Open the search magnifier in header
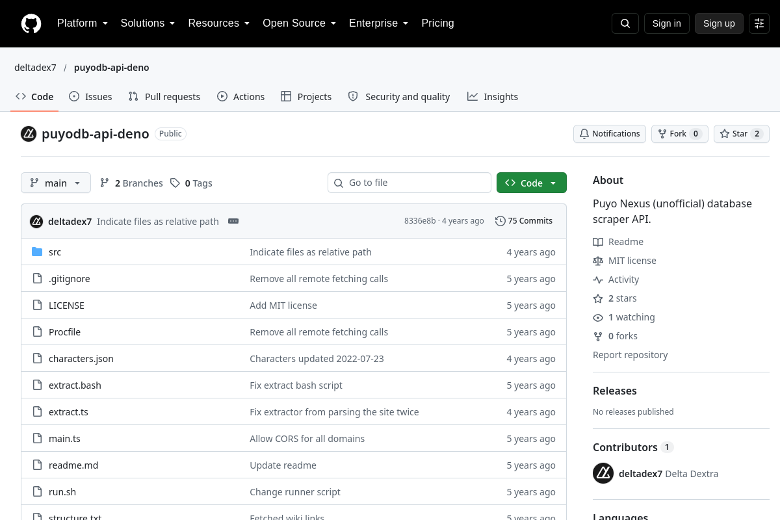The width and height of the screenshot is (780, 520). (625, 23)
